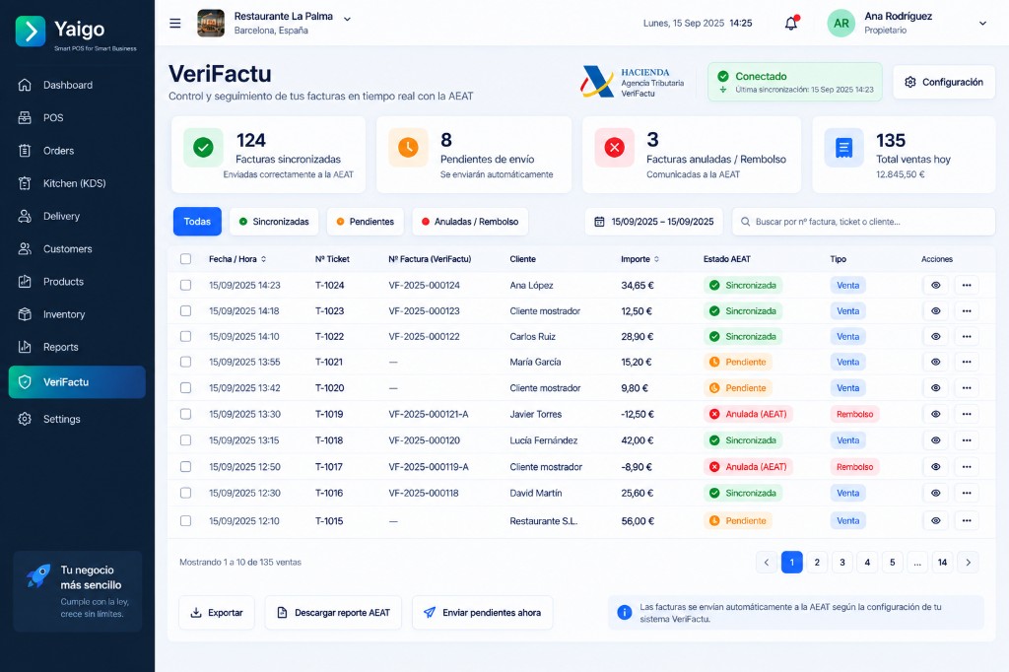Check the row for ticket T-1022
Image resolution: width=1009 pixels, height=672 pixels.
click(x=186, y=337)
